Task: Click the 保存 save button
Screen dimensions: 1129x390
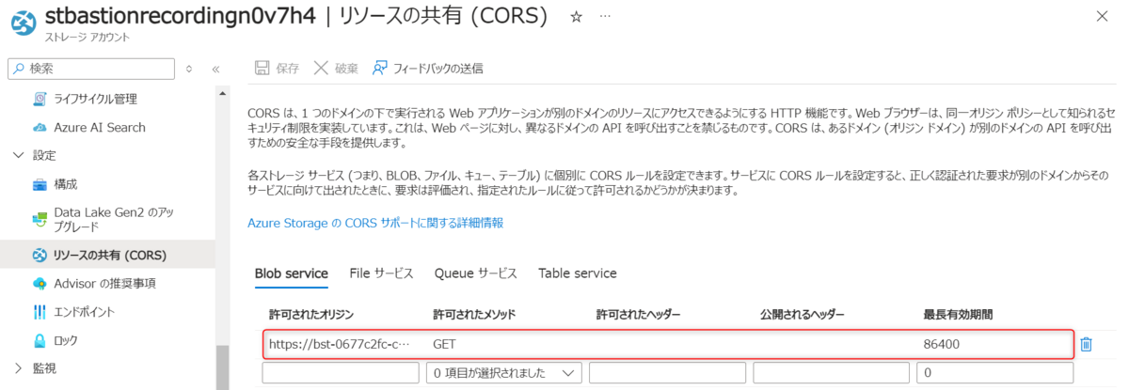Action: (278, 68)
